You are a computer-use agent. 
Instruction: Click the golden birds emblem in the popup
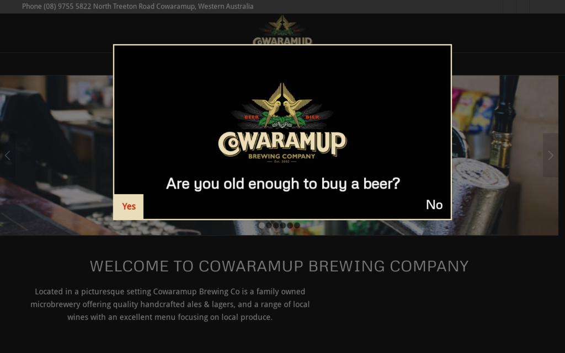[282, 106]
